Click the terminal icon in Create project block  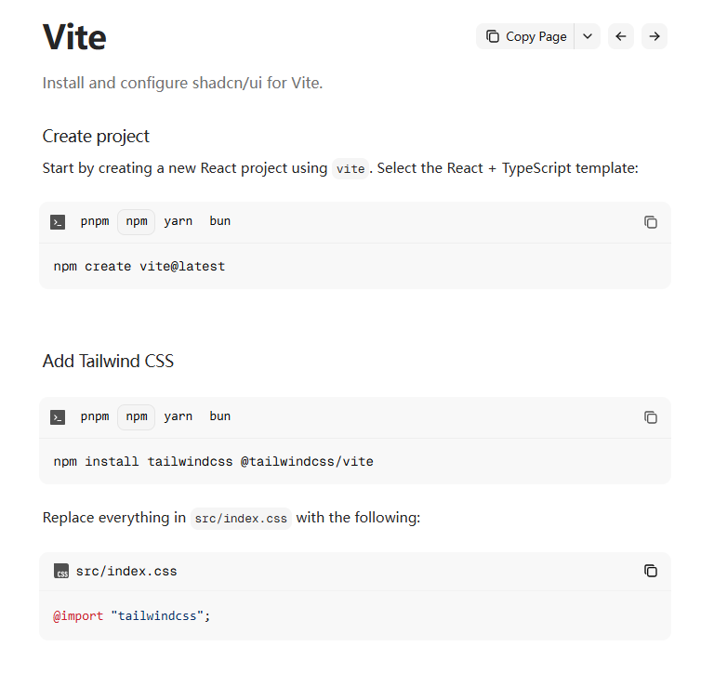(x=58, y=222)
